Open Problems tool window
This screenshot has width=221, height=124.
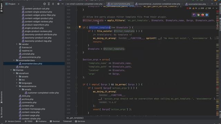(41, 121)
